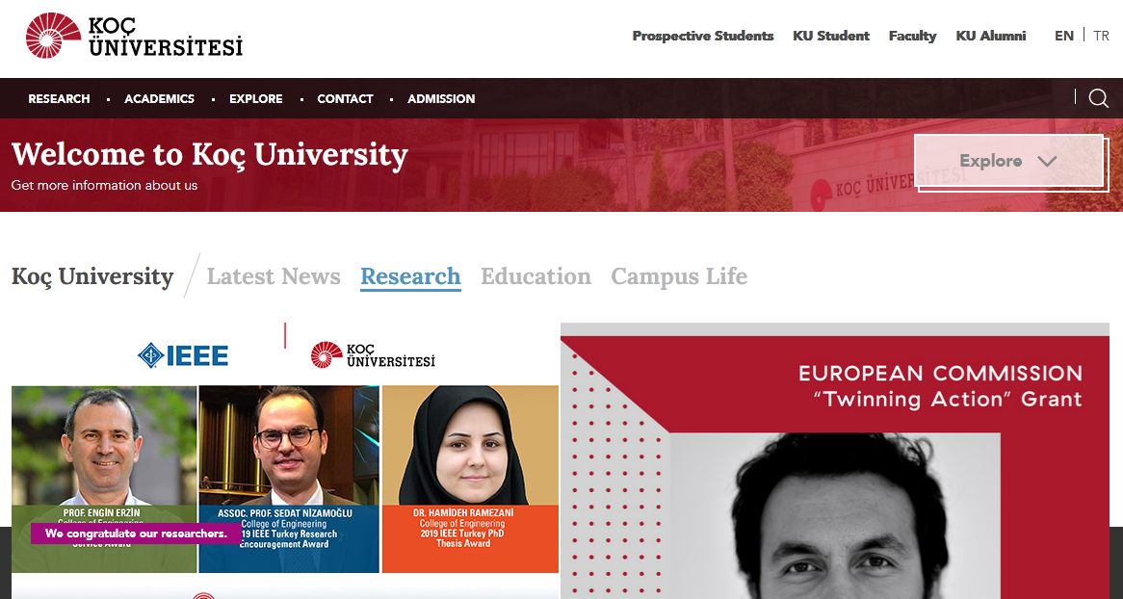Image resolution: width=1123 pixels, height=599 pixels.
Task: Open the Admission menu item
Action: point(441,99)
